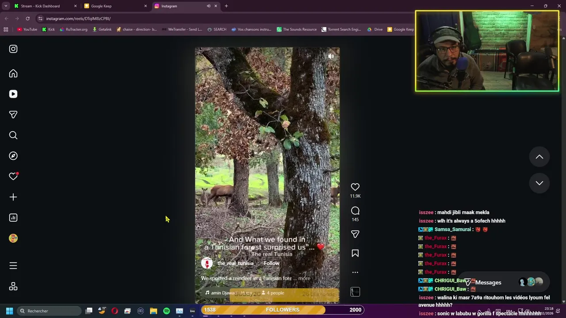Viewport: 566px width, 318px height.
Task: Open the SEARCH bookmark
Action: pos(217,30)
